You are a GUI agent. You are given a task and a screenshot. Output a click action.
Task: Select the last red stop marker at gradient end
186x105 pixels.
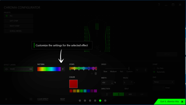(96, 68)
